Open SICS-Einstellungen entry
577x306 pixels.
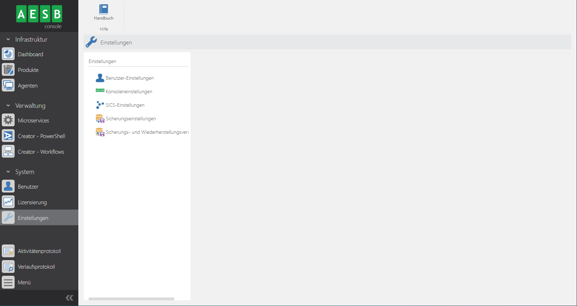[125, 105]
